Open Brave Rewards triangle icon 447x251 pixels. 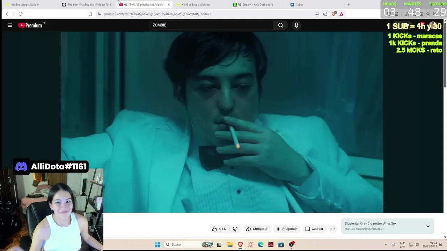tap(341, 14)
